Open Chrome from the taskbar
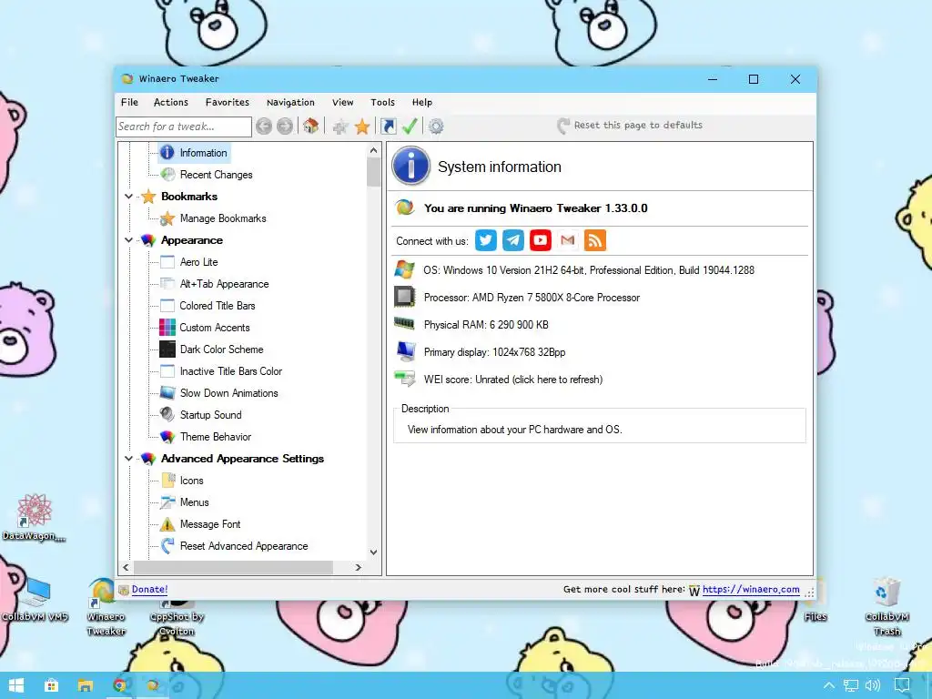 tap(119, 685)
